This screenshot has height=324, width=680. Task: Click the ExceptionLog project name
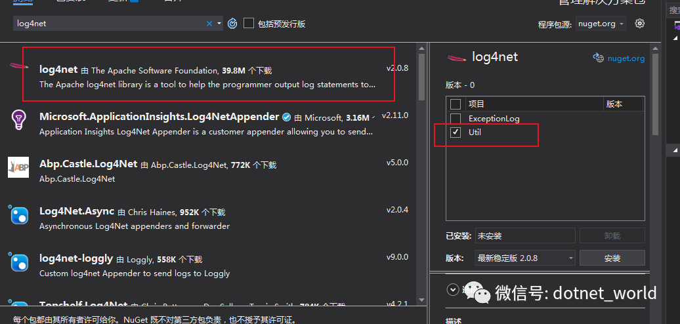tap(494, 118)
